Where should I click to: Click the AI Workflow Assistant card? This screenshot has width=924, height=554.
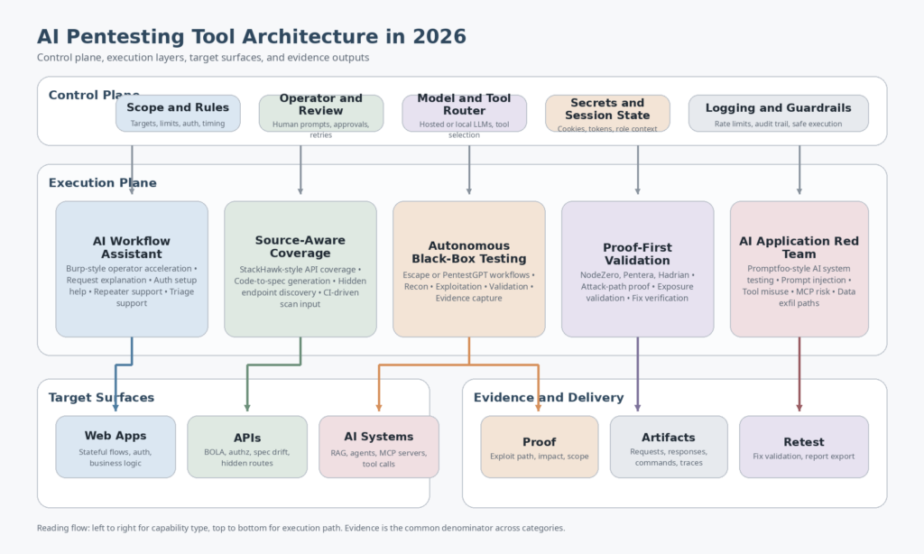tap(132, 269)
